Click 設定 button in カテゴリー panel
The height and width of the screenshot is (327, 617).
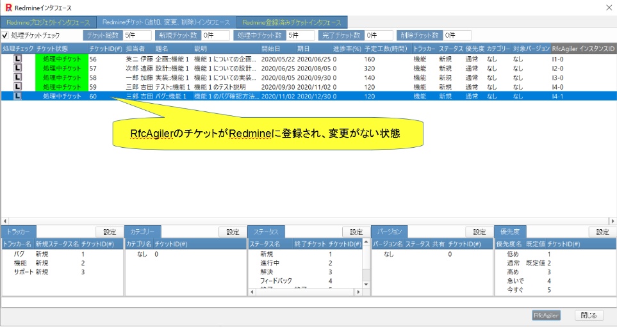[x=233, y=232]
